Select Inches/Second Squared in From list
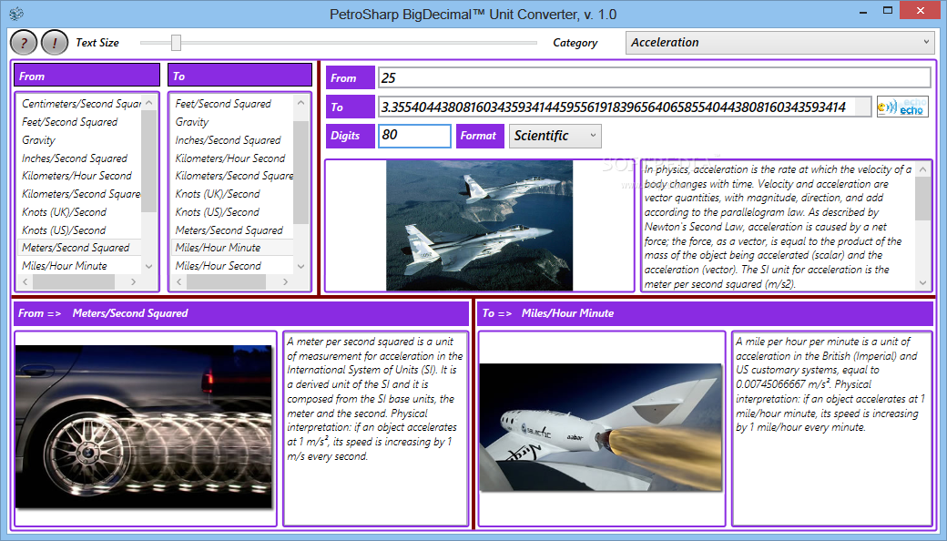The height and width of the screenshot is (541, 947). pos(80,158)
